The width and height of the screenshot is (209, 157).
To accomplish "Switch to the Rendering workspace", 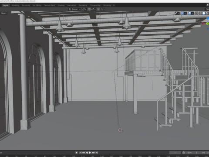I will coord(83,5).
